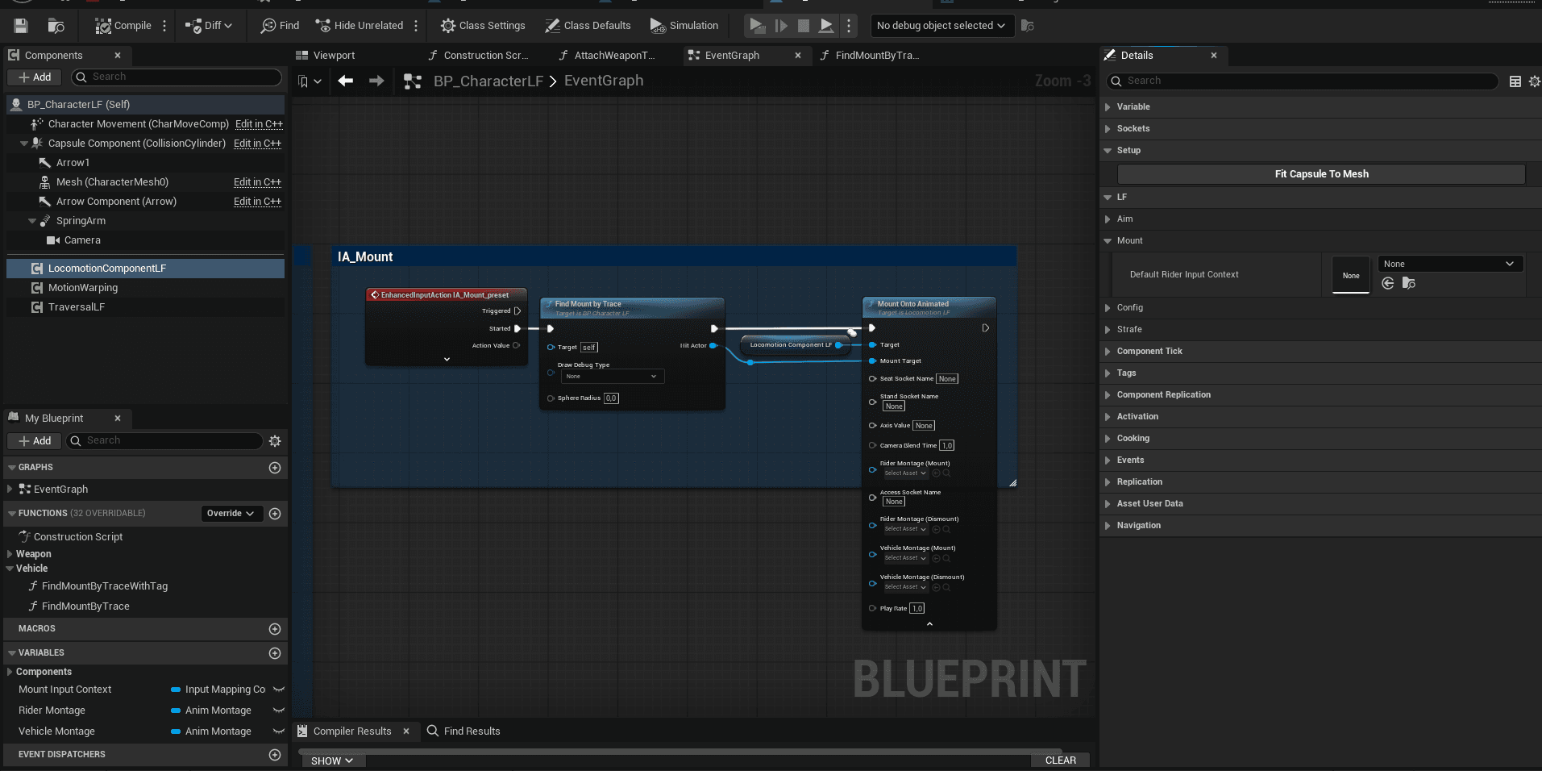Play the level in editor
1542x771 pixels.
(756, 26)
